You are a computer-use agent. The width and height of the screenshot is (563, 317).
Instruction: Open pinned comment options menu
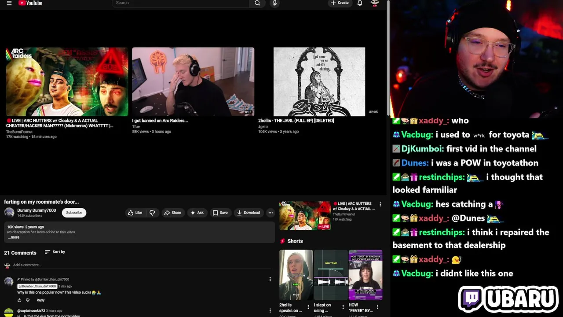pyautogui.click(x=270, y=279)
